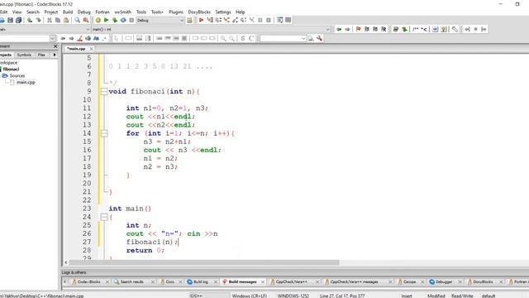Click the editor's horizontal scrollbar left arrow

click(66, 262)
